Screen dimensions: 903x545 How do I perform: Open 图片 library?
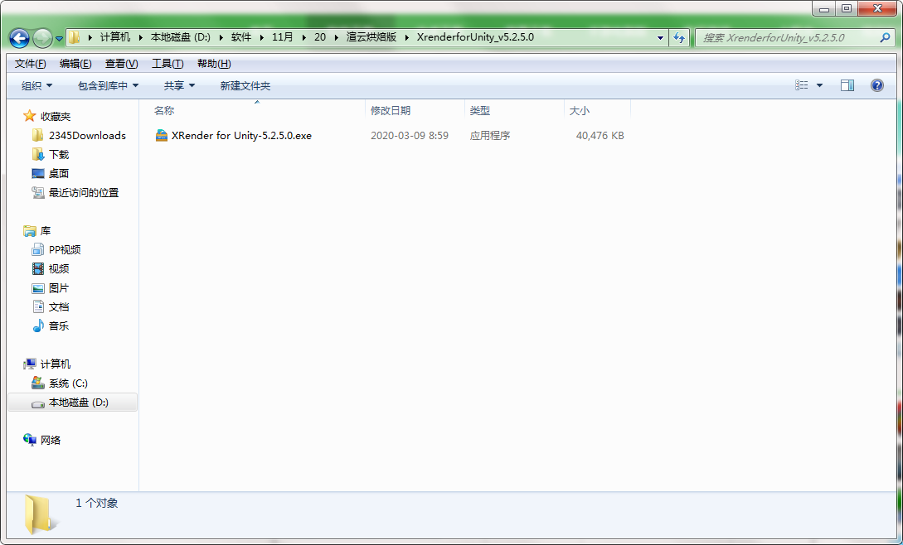(x=59, y=287)
